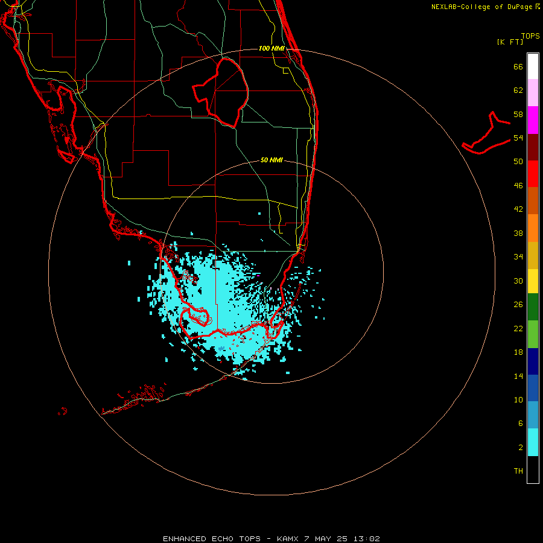The width and height of the screenshot is (543, 543).
Task: Click the 2 legend value label
Action: pos(521,448)
